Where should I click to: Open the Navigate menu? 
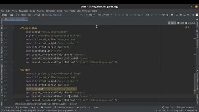coord(24,11)
